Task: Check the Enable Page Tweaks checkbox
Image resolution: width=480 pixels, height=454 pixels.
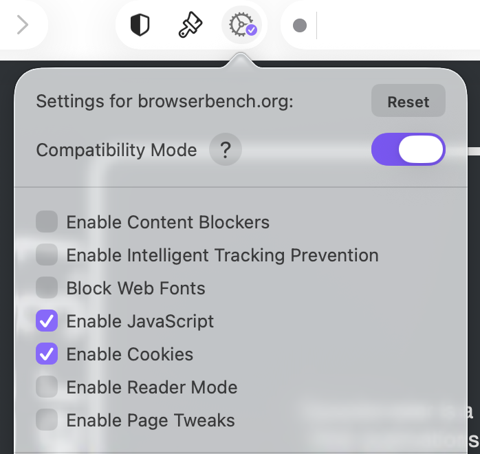Action: point(47,420)
